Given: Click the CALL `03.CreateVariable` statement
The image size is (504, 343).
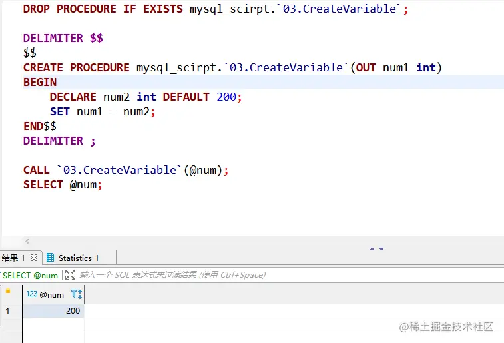Looking at the screenshot, I should click(x=126, y=170).
